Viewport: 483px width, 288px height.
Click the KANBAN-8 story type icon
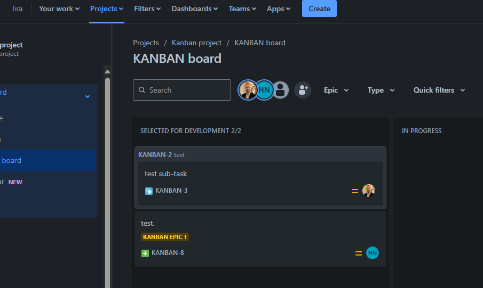(145, 253)
